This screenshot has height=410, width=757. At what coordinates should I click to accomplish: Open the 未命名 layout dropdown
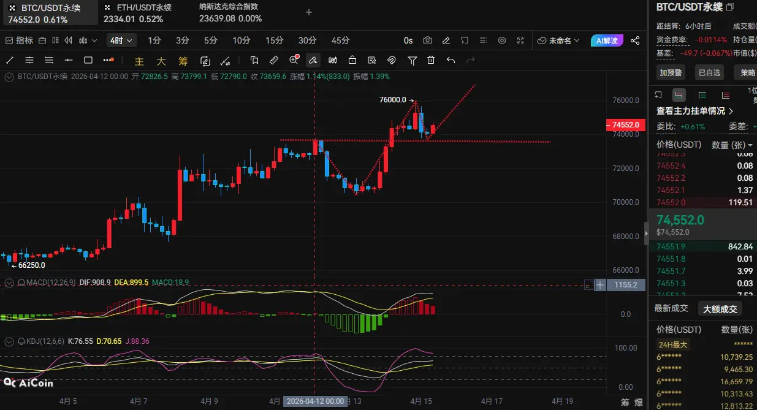pos(559,40)
